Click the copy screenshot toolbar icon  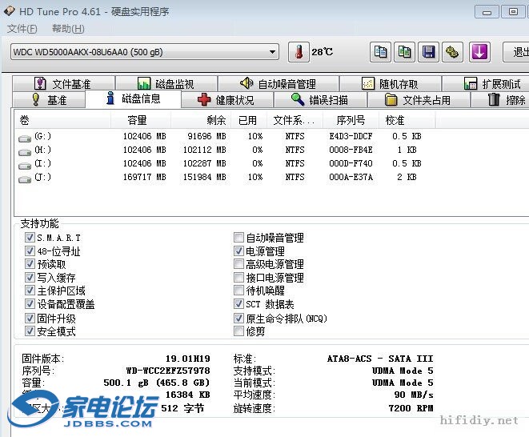[x=404, y=52]
